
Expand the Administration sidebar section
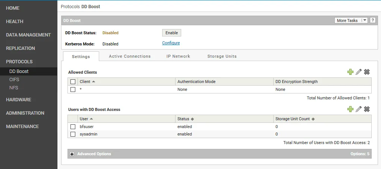coord(25,113)
